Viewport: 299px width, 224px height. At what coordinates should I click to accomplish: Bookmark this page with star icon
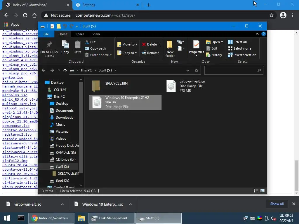tap(272, 15)
